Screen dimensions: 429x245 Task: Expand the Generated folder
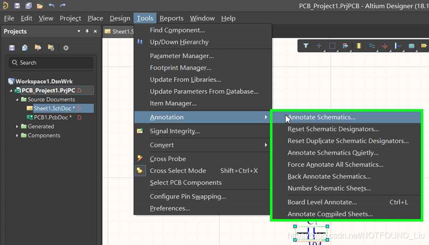pyautogui.click(x=17, y=127)
